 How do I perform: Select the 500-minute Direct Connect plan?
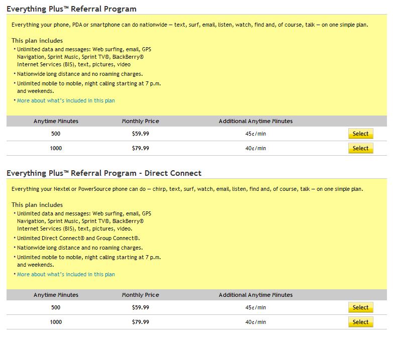[360, 307]
